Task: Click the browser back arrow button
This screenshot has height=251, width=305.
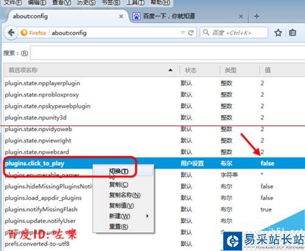Action: (11, 33)
